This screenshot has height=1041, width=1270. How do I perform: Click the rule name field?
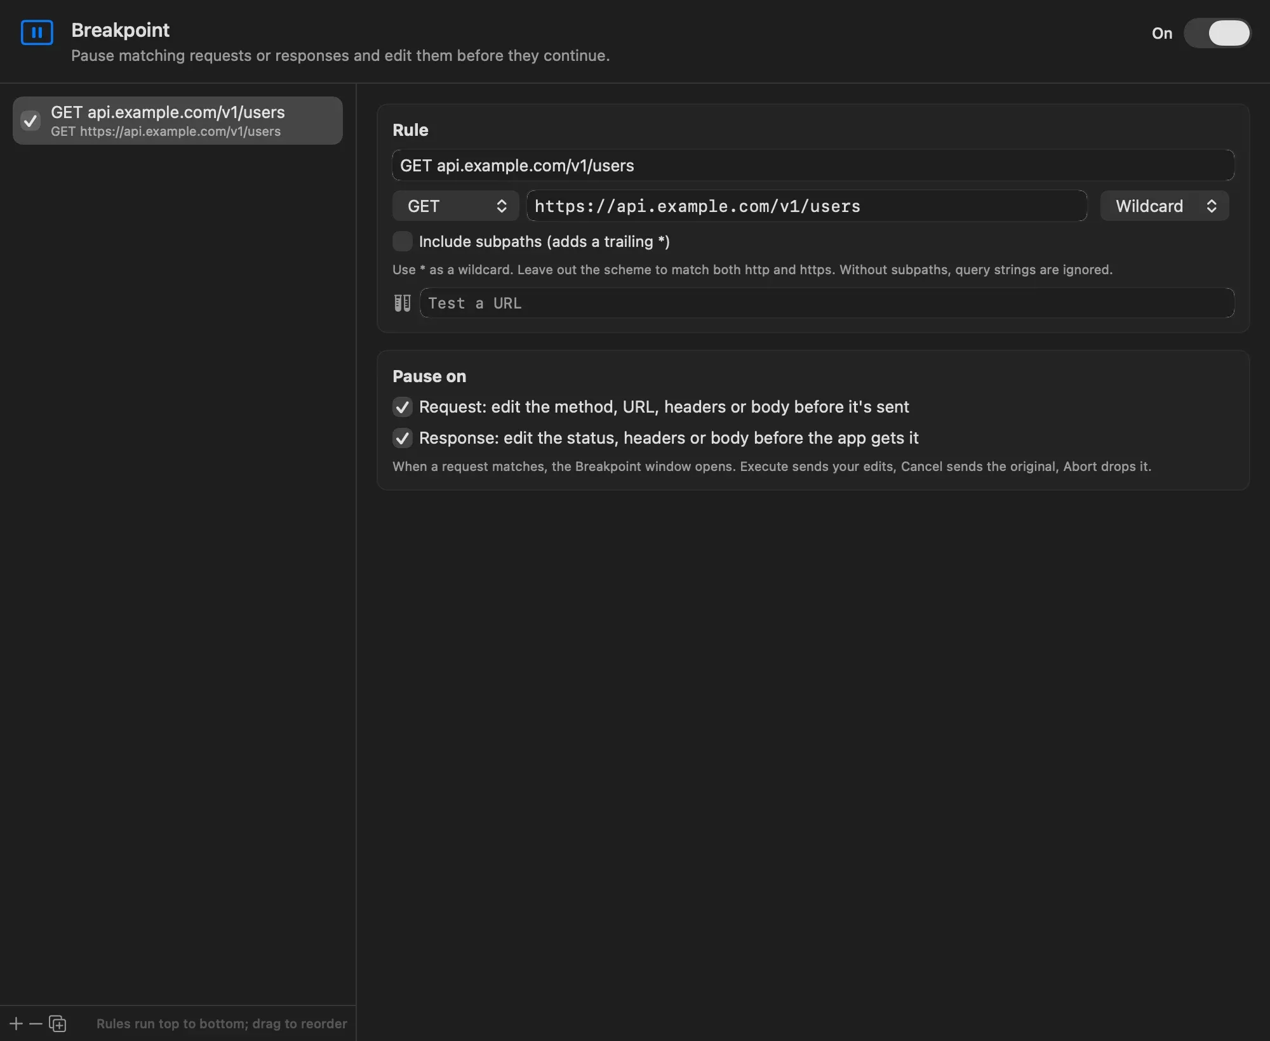point(813,165)
